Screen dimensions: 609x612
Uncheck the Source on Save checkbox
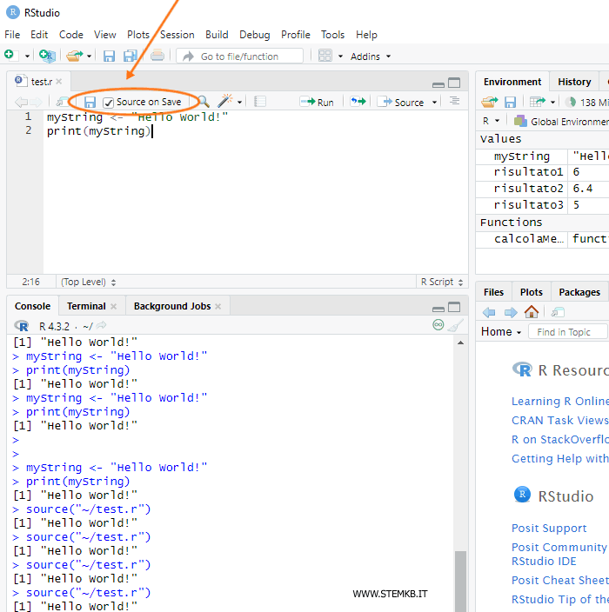[109, 103]
